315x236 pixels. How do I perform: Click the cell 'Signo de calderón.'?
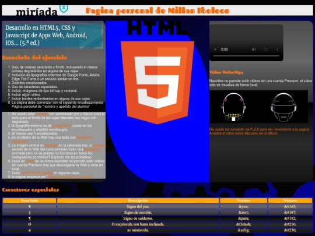click(x=138, y=218)
